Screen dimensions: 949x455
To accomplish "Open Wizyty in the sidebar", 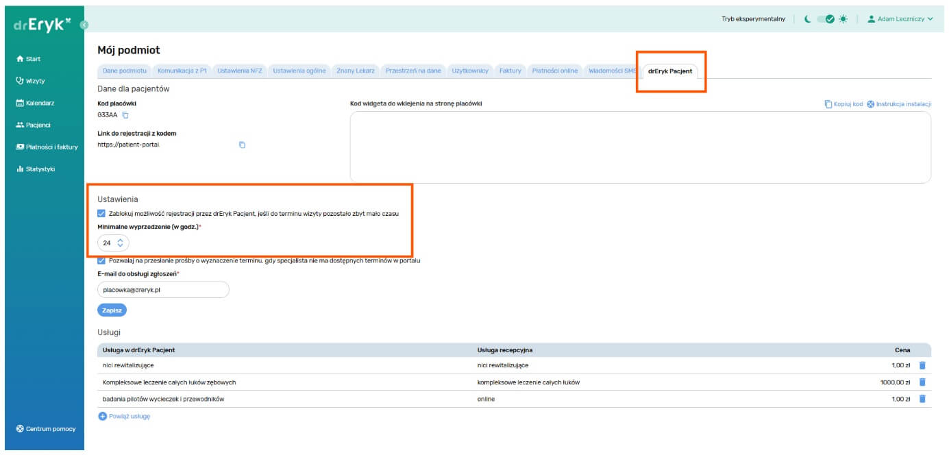I will pyautogui.click(x=30, y=81).
